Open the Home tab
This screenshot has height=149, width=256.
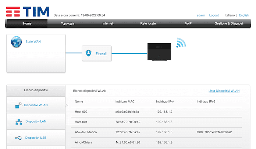[x=27, y=23]
